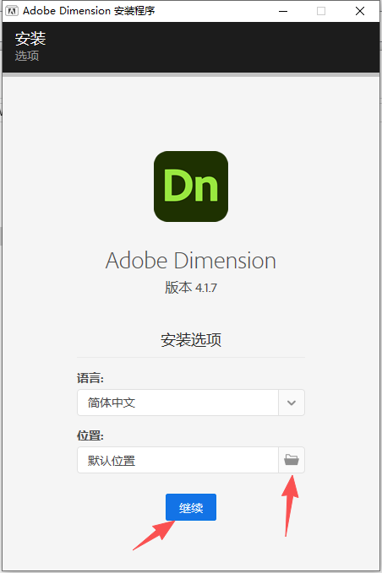Screen dimensions: 382x573
Task: Click the Adobe installer icon in title bar
Action: 12,11
